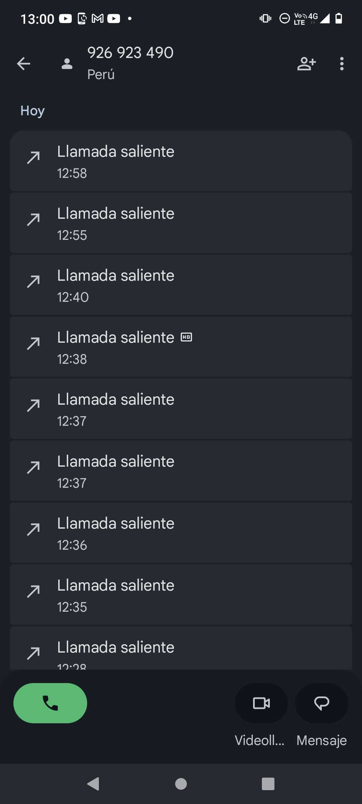Open message icon button
362x804 pixels.
pyautogui.click(x=322, y=703)
